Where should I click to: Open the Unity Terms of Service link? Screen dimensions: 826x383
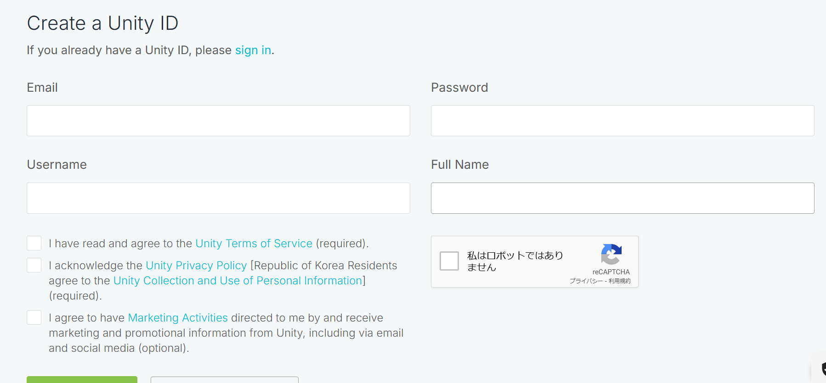[254, 244]
